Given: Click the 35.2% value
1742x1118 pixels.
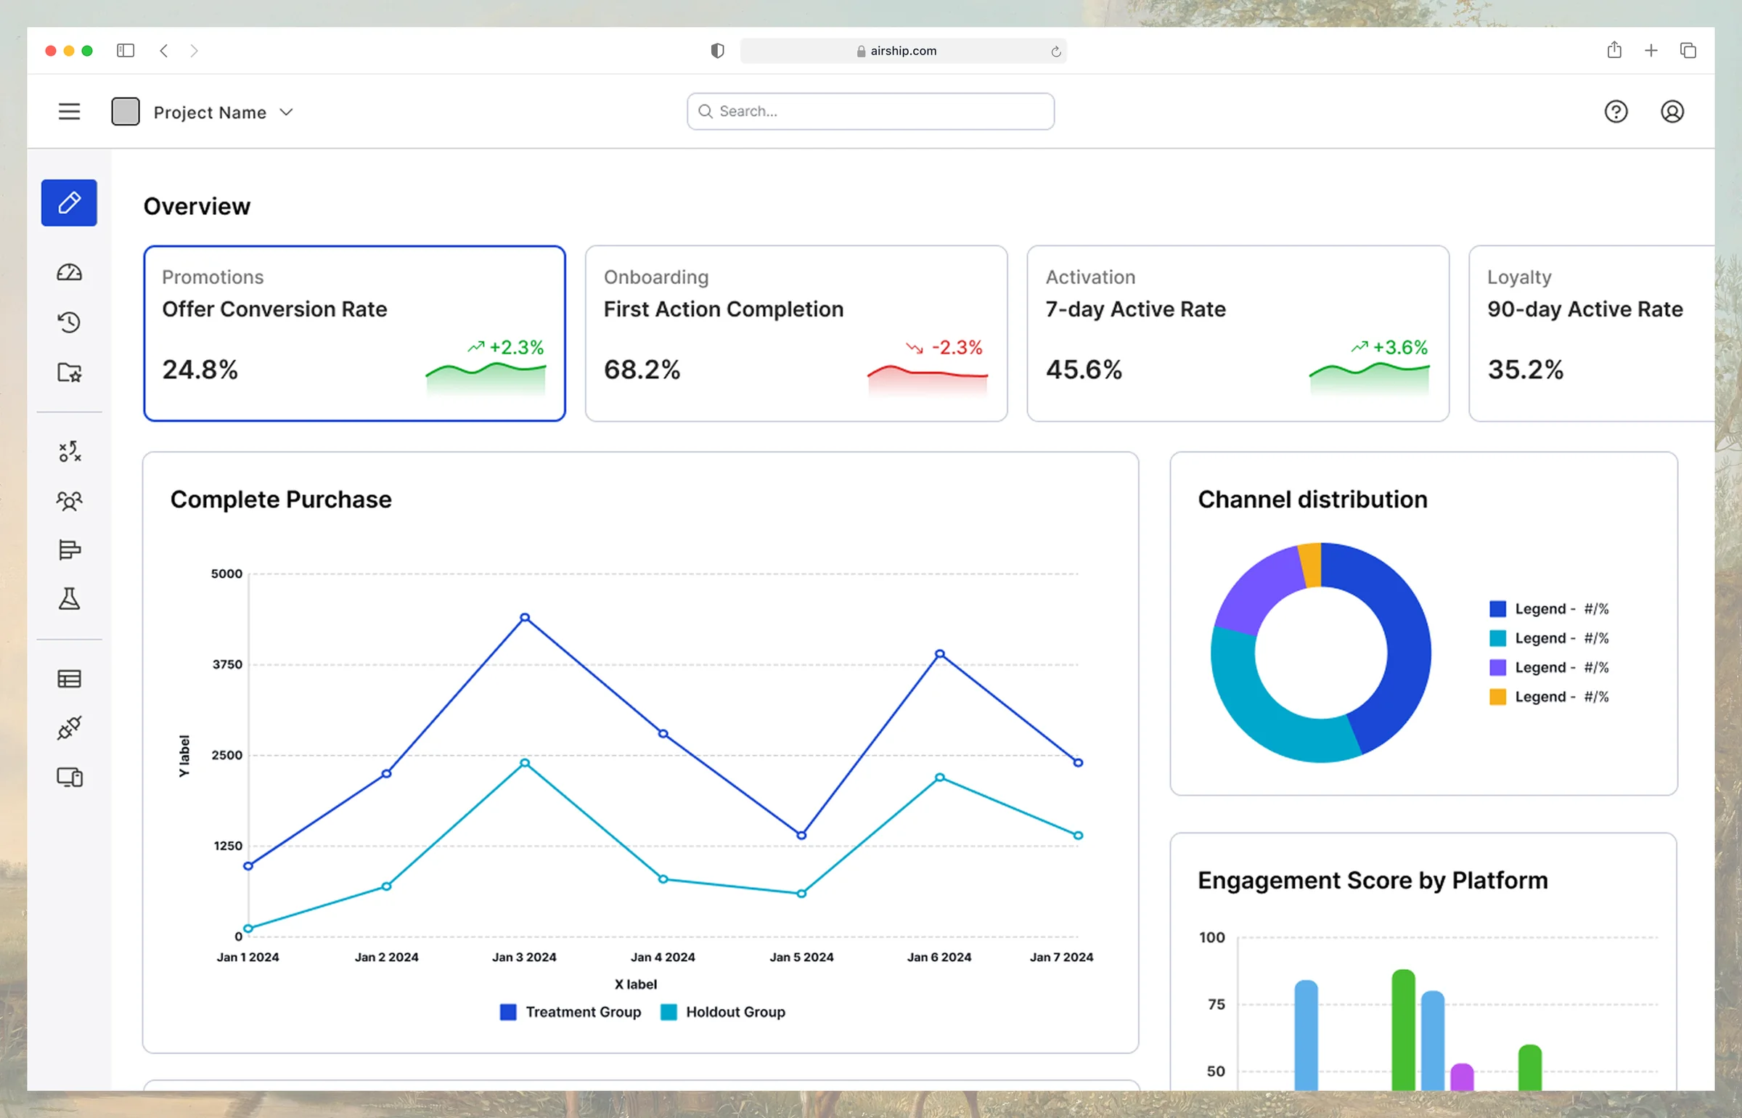Looking at the screenshot, I should point(1525,370).
